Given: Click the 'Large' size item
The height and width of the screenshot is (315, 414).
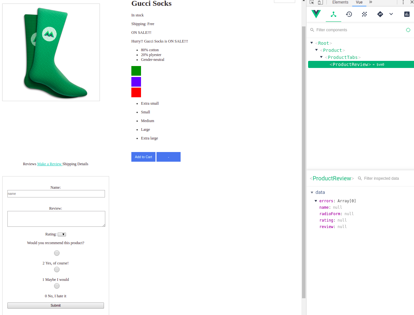Looking at the screenshot, I should [x=146, y=129].
